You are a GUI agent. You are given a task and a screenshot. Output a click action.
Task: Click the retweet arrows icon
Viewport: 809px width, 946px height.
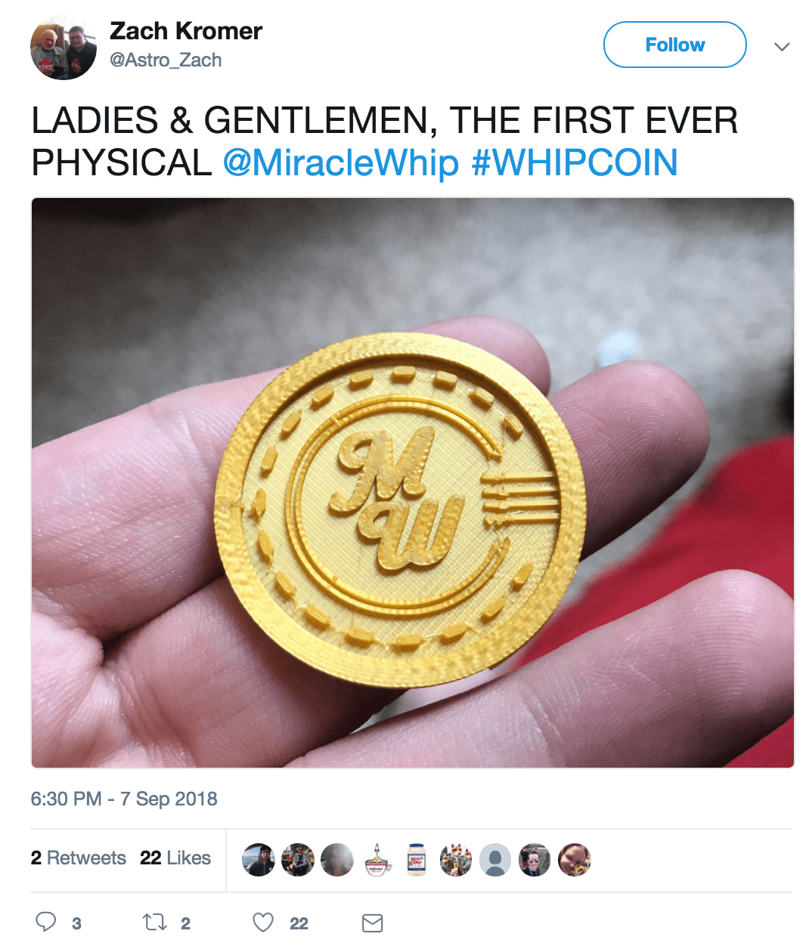pos(155,922)
